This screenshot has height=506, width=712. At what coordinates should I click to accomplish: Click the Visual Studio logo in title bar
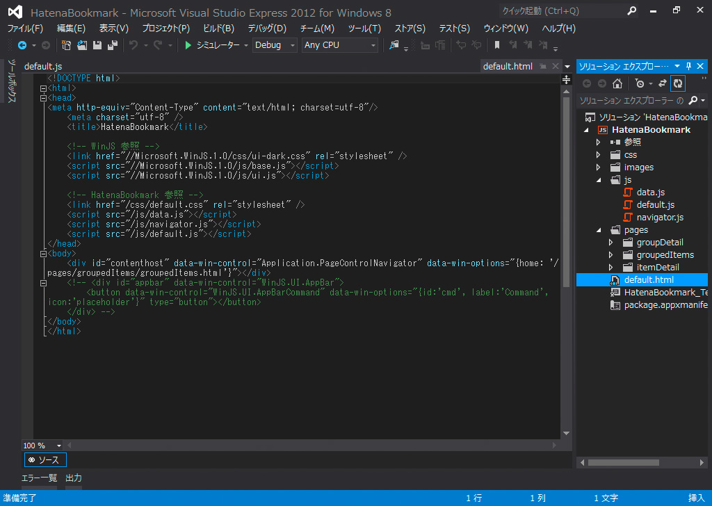click(15, 13)
